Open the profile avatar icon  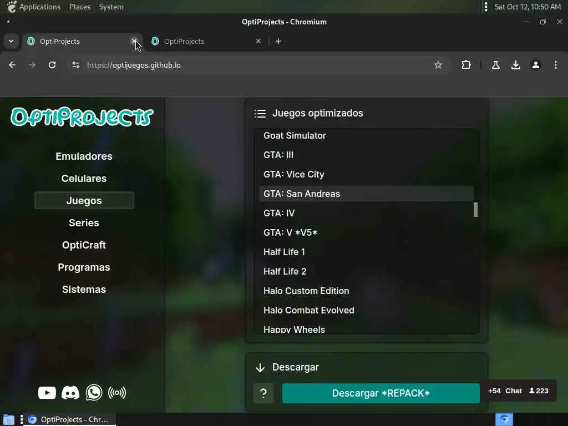click(536, 65)
